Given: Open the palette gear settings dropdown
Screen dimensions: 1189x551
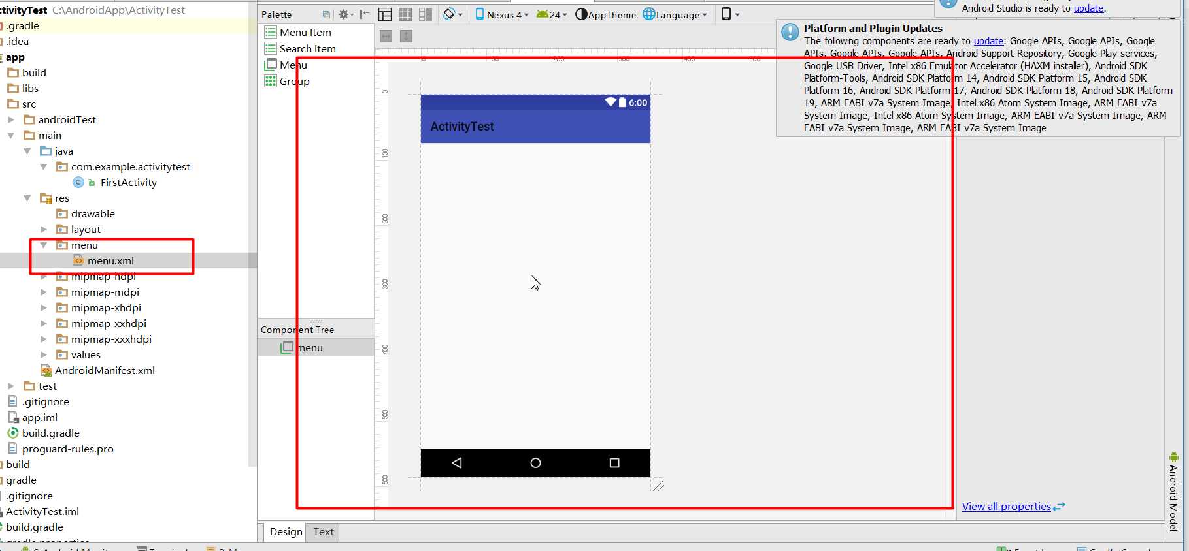Looking at the screenshot, I should tap(346, 14).
